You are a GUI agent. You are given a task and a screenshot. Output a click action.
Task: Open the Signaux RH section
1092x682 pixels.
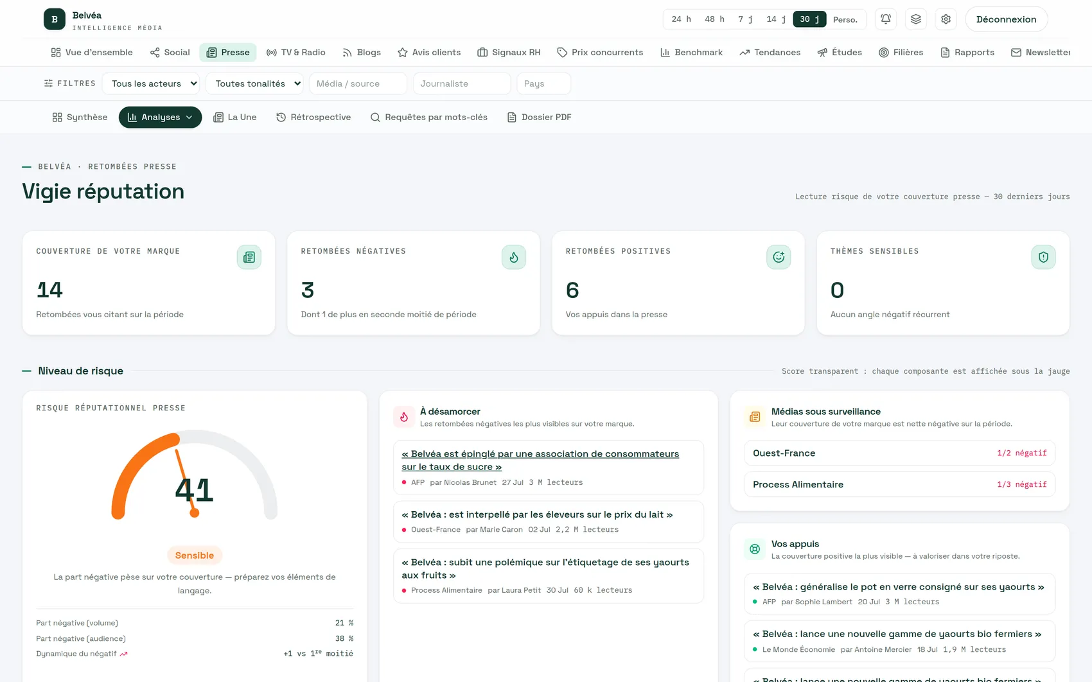pos(509,53)
